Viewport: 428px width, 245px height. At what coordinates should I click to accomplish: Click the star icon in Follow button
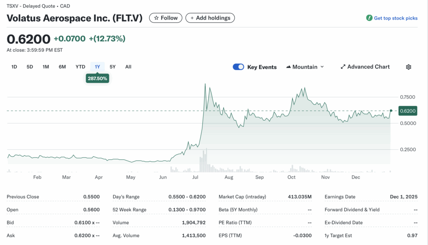tap(156, 18)
